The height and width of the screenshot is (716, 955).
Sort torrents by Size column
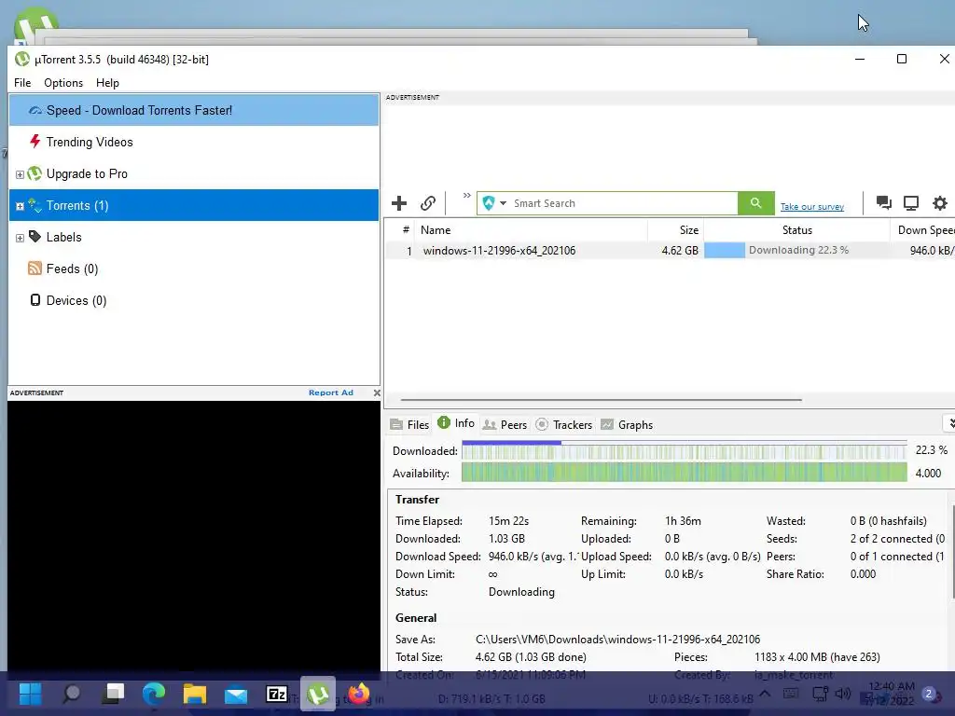[x=675, y=230]
